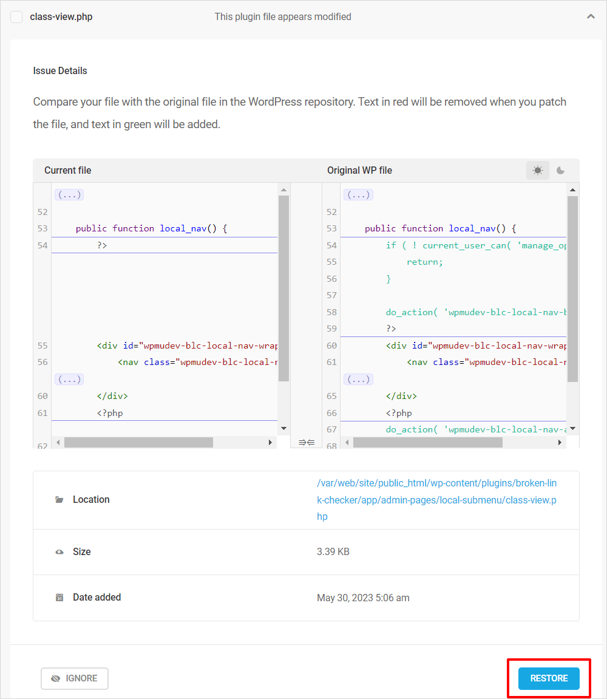Click the Original WP file vertical scrollbar thumb
The height and width of the screenshot is (699, 607).
pyautogui.click(x=572, y=288)
